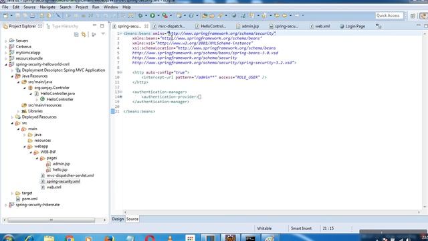428x241 pixels.
Task: Open the File menu
Action: [5, 7]
